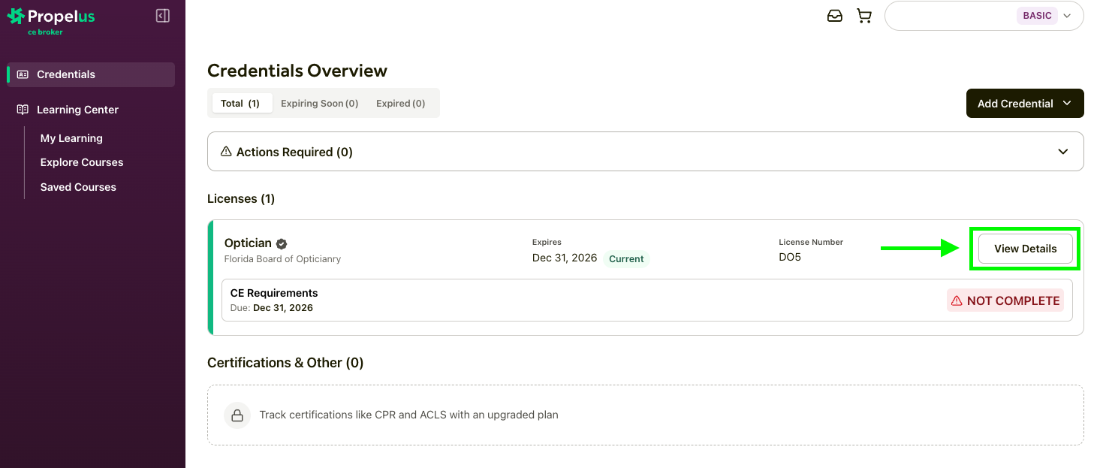Click the lock icon in certifications
This screenshot has width=1100, height=468.
click(237, 415)
